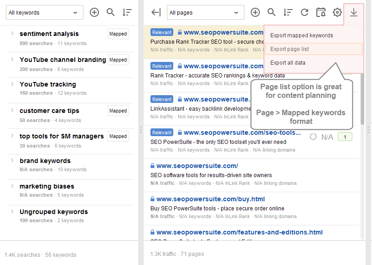This screenshot has height=265, width=372.
Task: Click 'Rank Tracker - accurate SEO rankings' title
Action: (217, 76)
